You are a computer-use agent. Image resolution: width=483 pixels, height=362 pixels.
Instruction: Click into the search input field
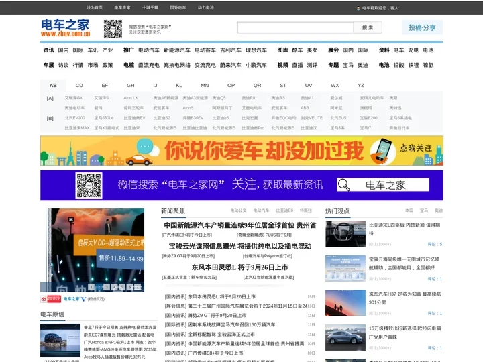pyautogui.click(x=295, y=27)
